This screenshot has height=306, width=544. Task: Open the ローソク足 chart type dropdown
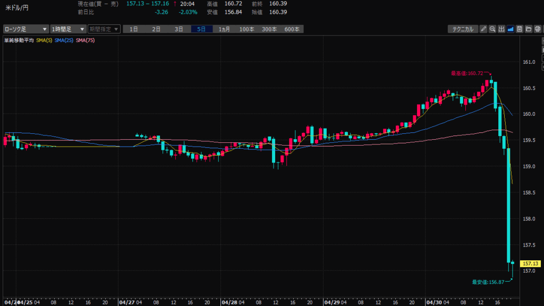click(25, 29)
